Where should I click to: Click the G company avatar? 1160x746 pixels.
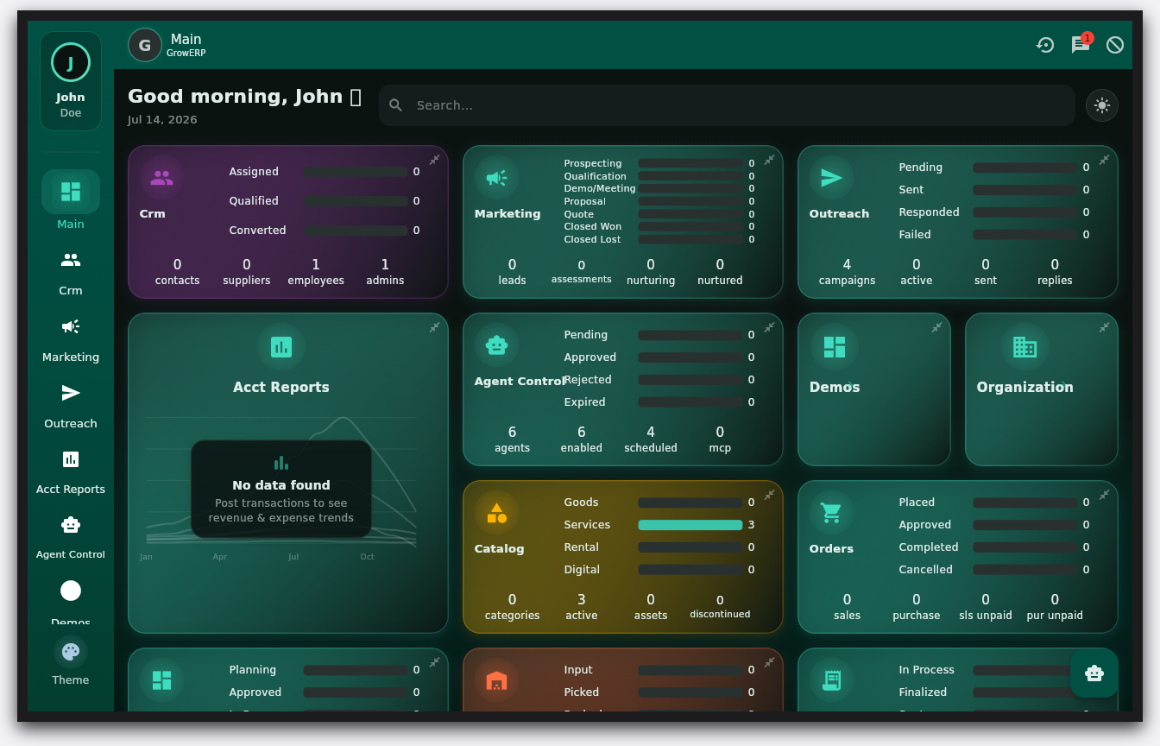tap(145, 45)
